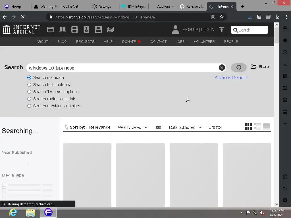Open Advanced Search link

[230, 77]
